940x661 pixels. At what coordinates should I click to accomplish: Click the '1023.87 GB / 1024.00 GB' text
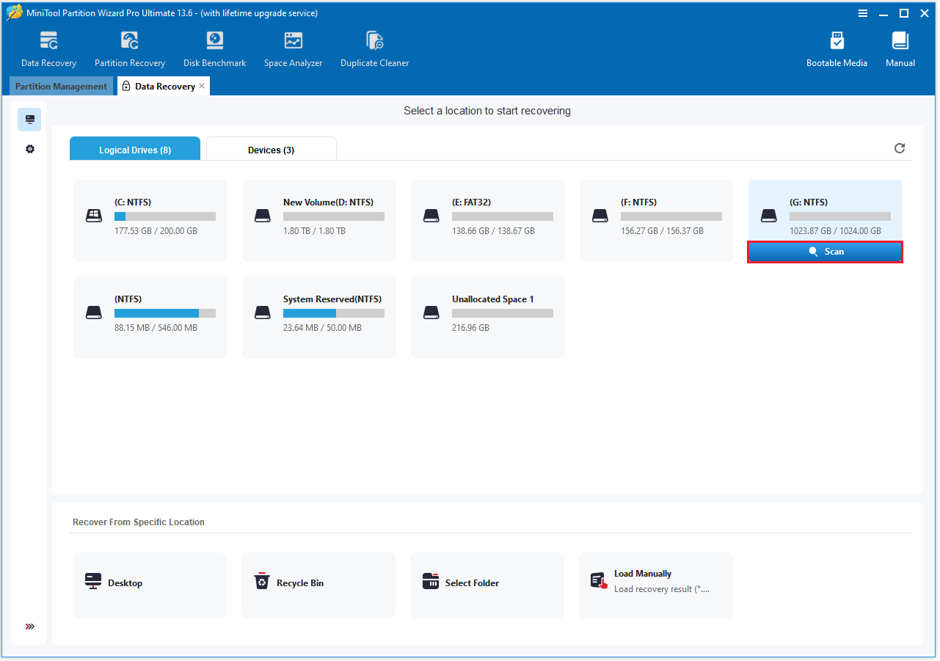(835, 231)
